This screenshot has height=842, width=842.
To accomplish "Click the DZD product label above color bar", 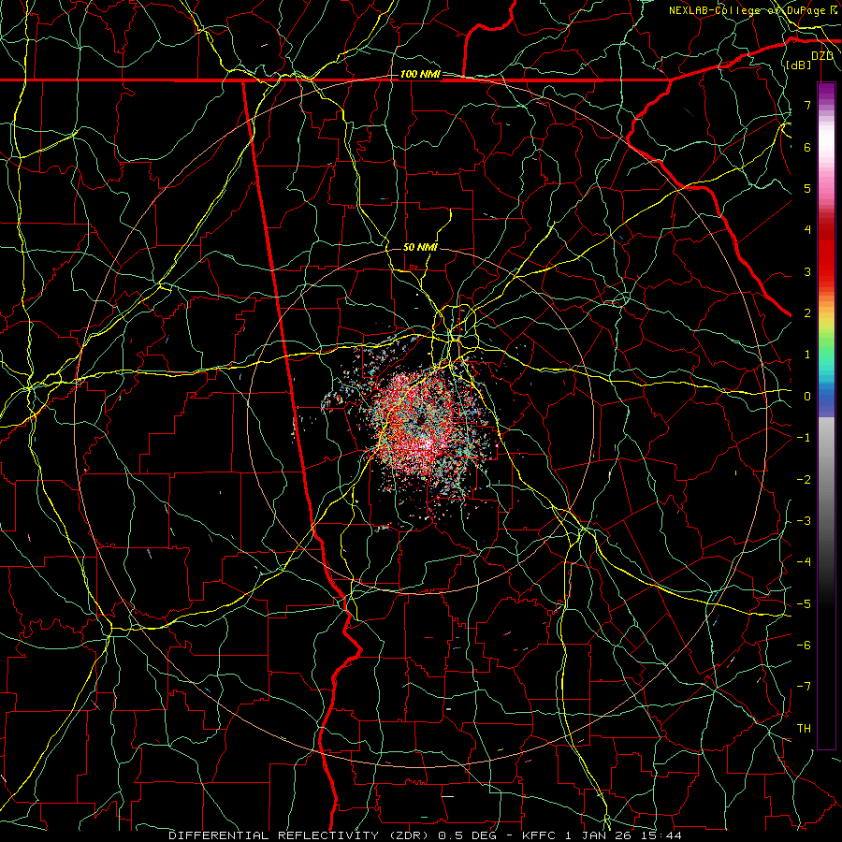I will click(x=822, y=56).
